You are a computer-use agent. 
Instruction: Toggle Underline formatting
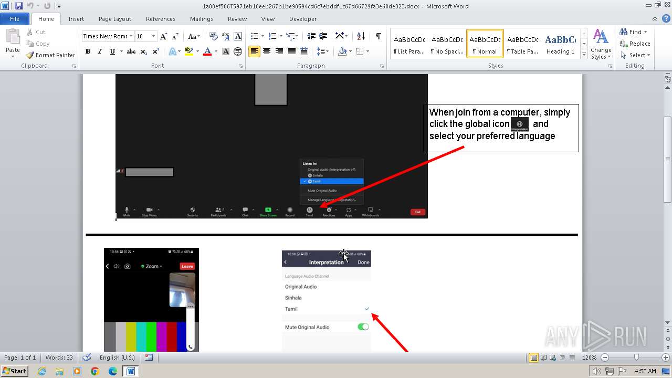click(x=112, y=51)
